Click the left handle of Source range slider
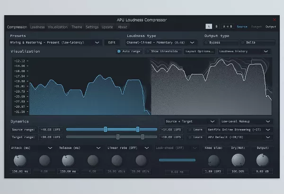Viewport: 284px width, 194px height. click(106, 129)
